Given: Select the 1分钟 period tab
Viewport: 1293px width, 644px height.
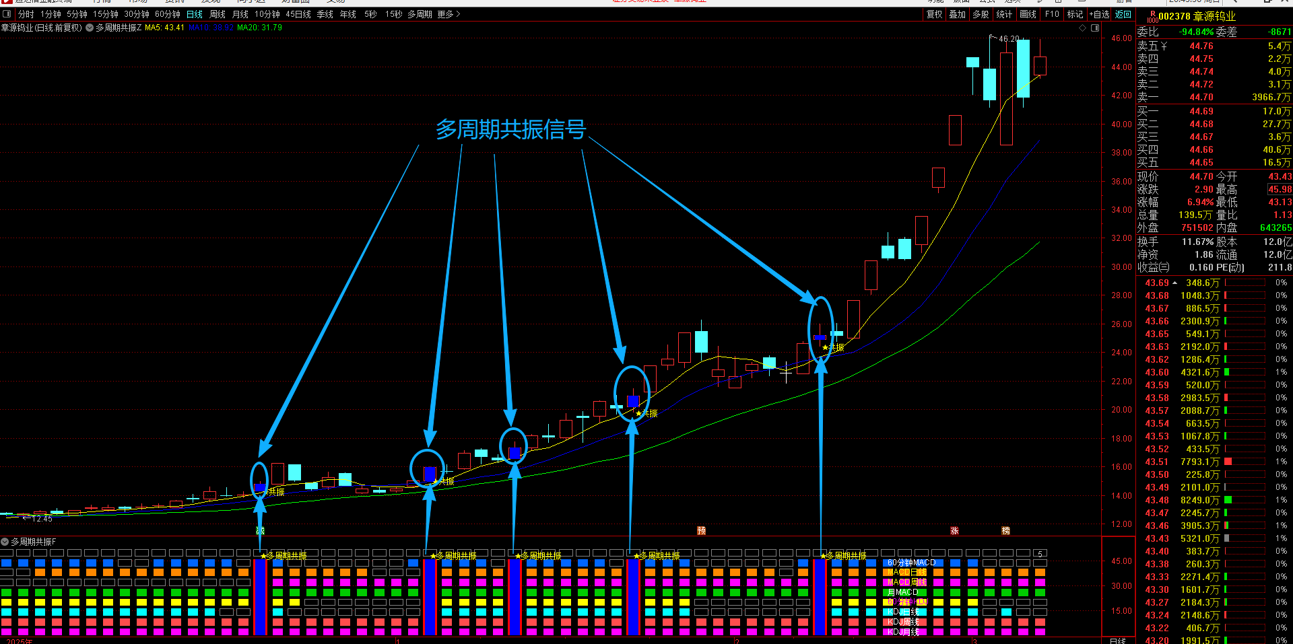Looking at the screenshot, I should 51,14.
